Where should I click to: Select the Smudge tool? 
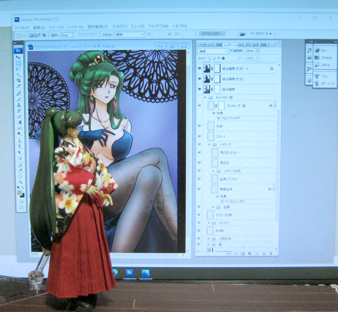(x=19, y=128)
